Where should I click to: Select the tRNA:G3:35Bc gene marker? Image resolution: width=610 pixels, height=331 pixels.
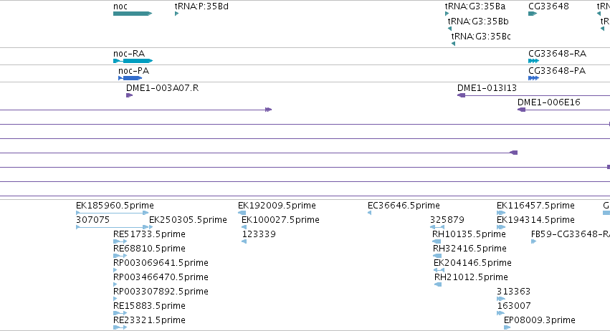(453, 44)
